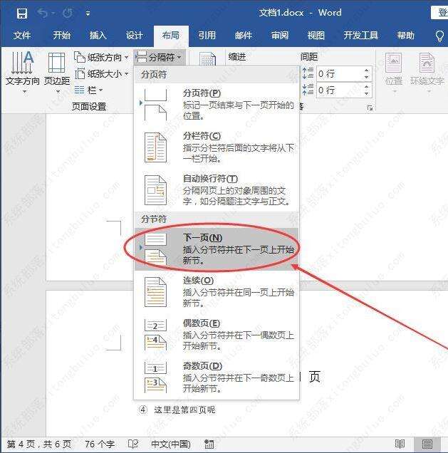The width and height of the screenshot is (448, 453).
Task: Click the proofing check icon in status bar
Action: 133,444
